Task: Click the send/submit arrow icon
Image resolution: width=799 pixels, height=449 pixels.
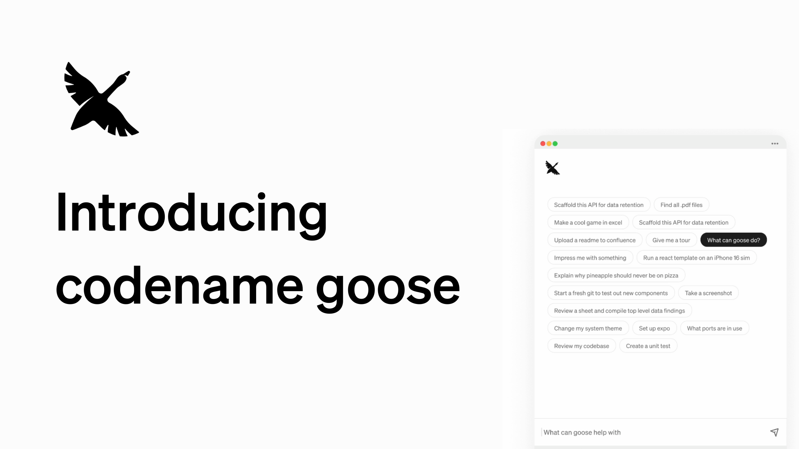Action: pos(774,432)
